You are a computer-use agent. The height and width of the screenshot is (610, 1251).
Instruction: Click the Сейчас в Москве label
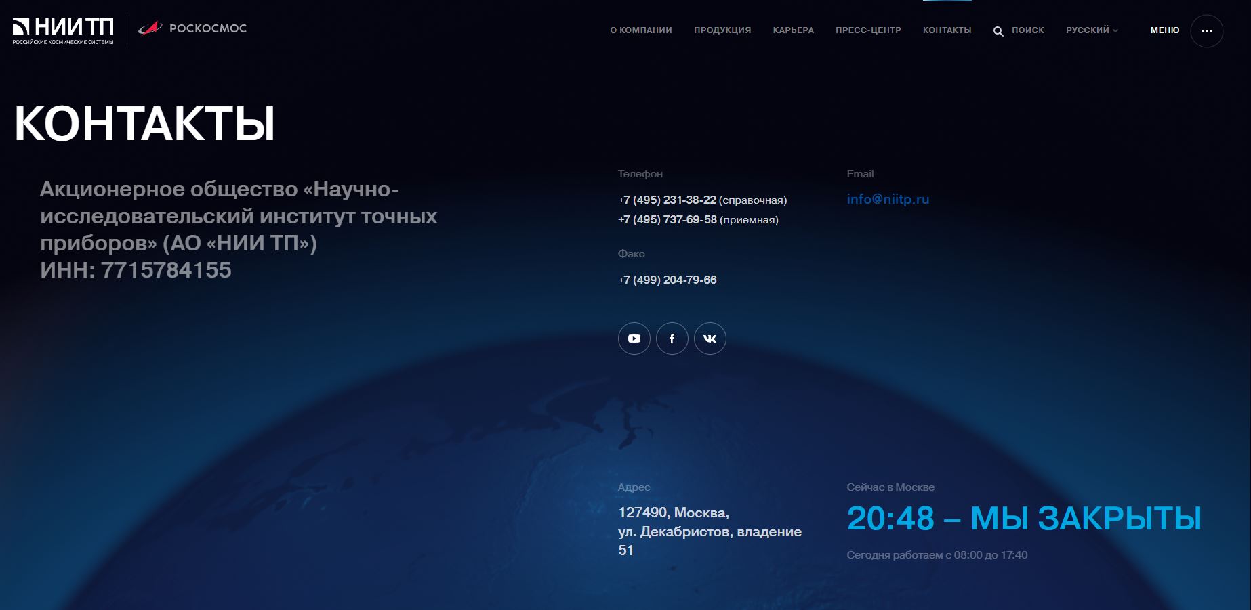click(890, 487)
